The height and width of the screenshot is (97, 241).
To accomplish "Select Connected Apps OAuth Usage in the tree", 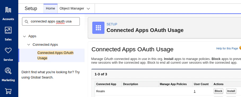I will [x=55, y=55].
